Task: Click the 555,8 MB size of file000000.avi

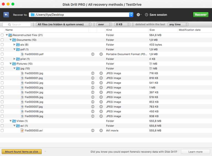Action: coord(155,130)
